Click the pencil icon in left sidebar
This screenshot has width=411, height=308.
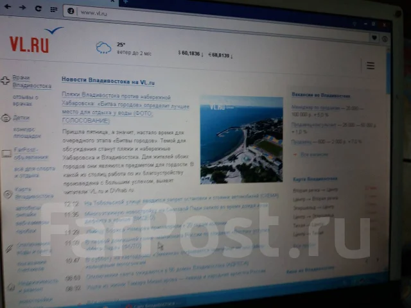point(9,248)
